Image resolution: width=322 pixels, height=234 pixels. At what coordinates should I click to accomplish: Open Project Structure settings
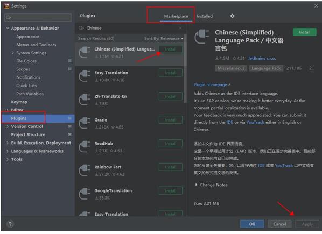[28, 134]
